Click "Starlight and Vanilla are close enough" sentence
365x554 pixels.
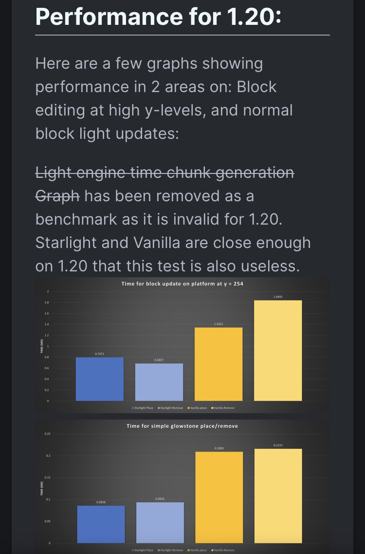click(x=173, y=243)
